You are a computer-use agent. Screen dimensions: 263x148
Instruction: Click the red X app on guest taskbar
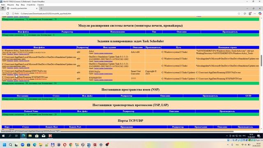click(x=50, y=136)
